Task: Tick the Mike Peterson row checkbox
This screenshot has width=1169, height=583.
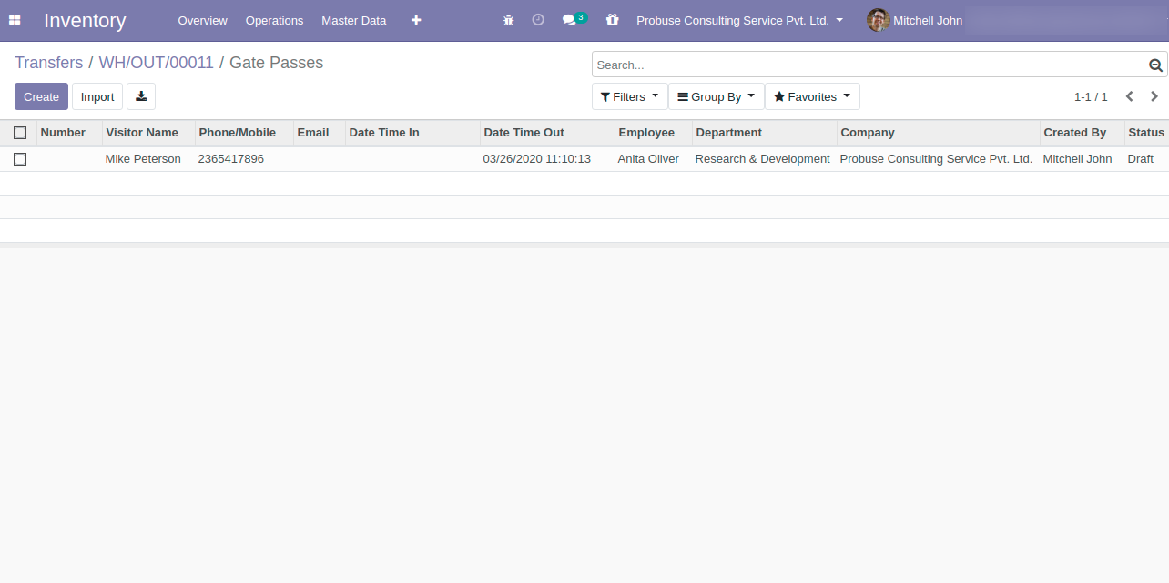Action: point(20,159)
